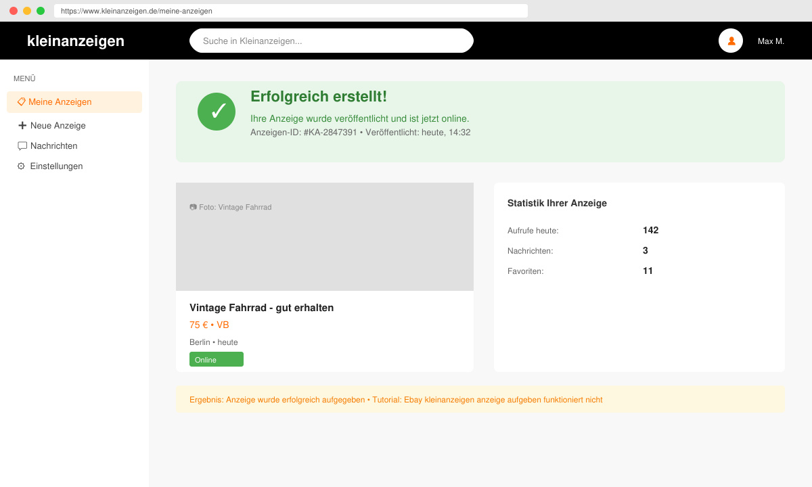Viewport: 812px width, 487px height.
Task: Open Meine Anzeigen in the sidebar
Action: [74, 102]
